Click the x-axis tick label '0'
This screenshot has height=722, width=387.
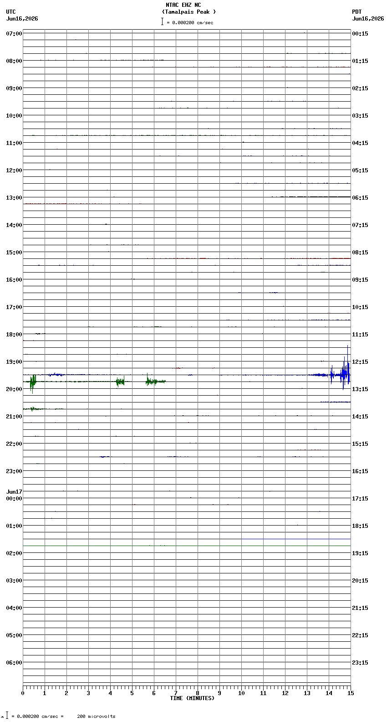23,693
